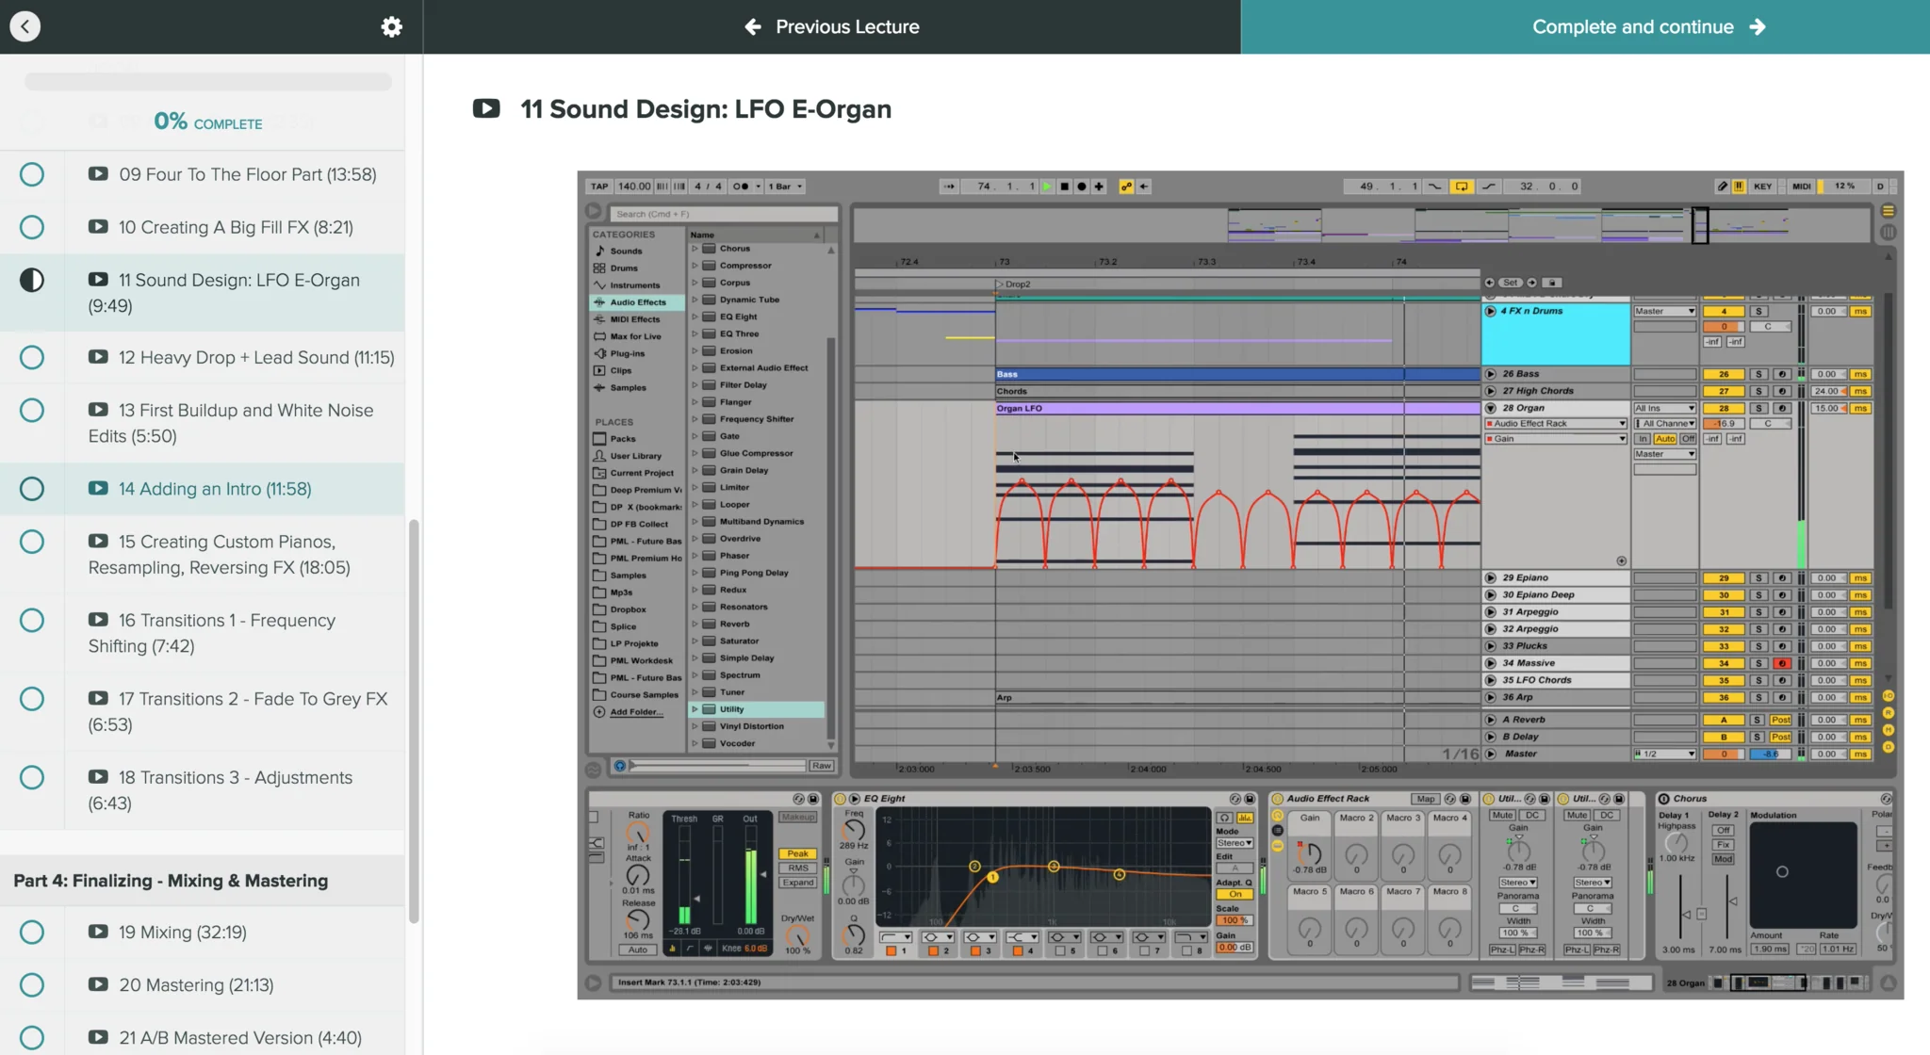Open lecture 20 Mastering
This screenshot has height=1055, width=1930.
pyautogui.click(x=196, y=984)
